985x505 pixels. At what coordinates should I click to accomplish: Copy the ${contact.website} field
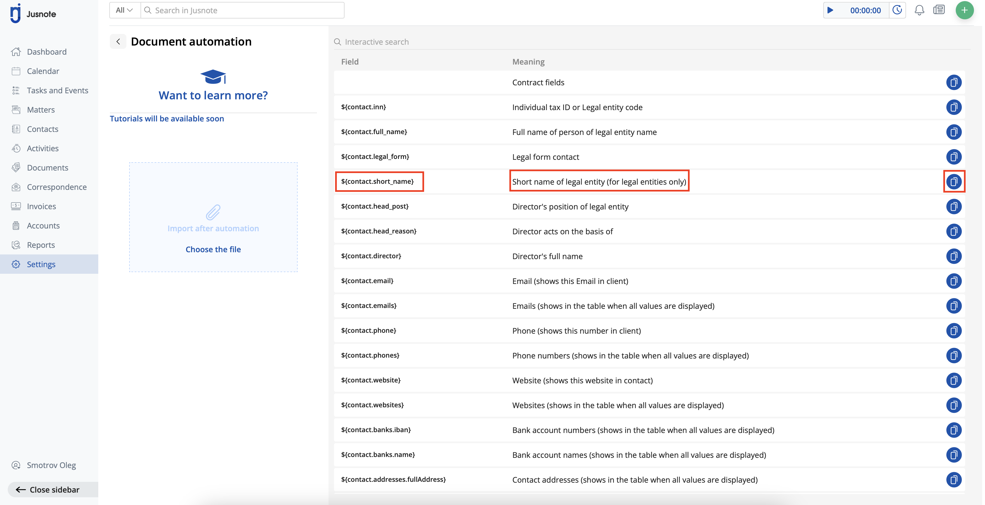click(954, 380)
